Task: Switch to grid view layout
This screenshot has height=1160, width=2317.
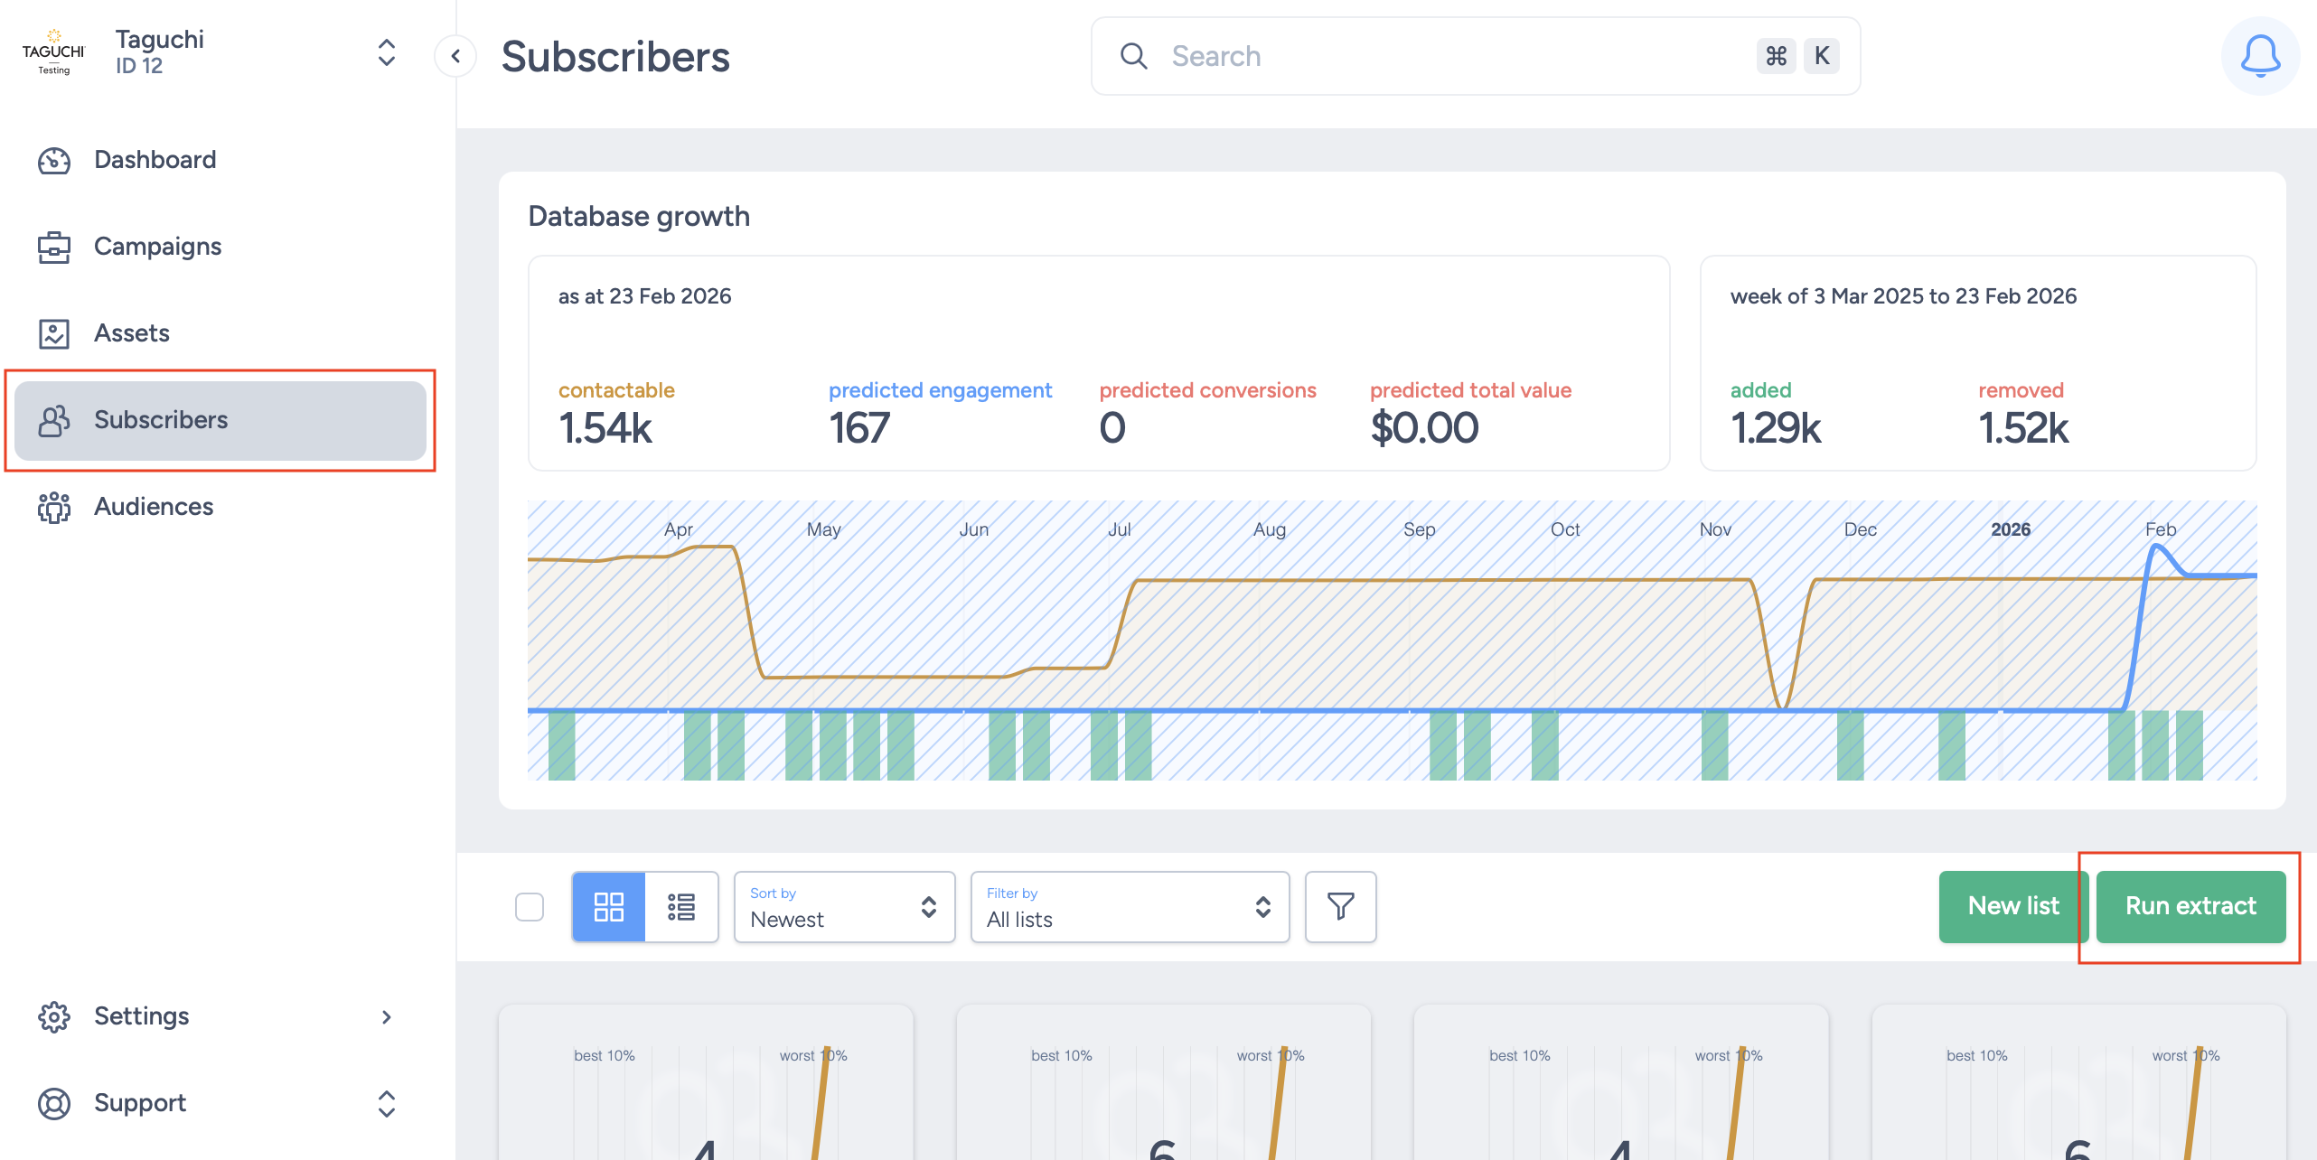Action: tap(608, 906)
